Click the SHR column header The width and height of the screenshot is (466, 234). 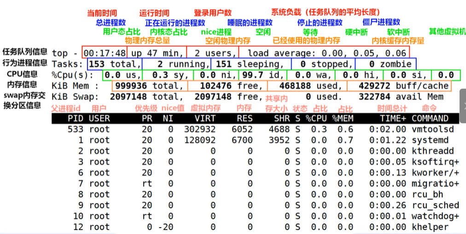pos(282,118)
